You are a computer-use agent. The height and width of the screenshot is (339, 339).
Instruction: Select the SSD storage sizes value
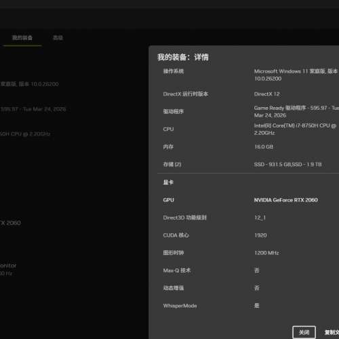point(287,164)
